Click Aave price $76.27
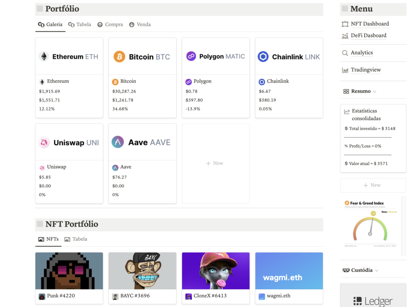413x307 pixels. [120, 177]
